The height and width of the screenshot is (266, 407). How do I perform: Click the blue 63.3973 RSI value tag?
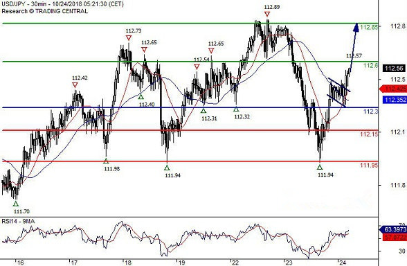[x=393, y=230]
